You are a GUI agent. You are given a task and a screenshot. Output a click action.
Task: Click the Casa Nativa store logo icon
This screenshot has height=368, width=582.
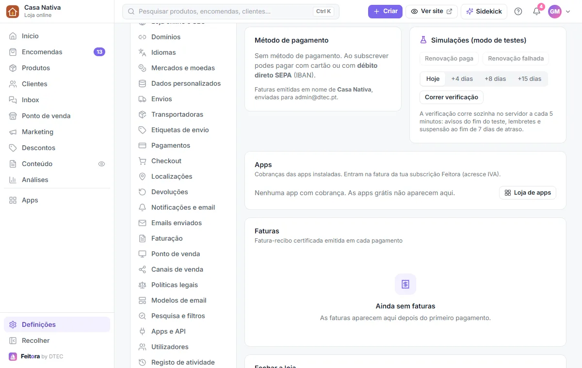click(x=13, y=11)
